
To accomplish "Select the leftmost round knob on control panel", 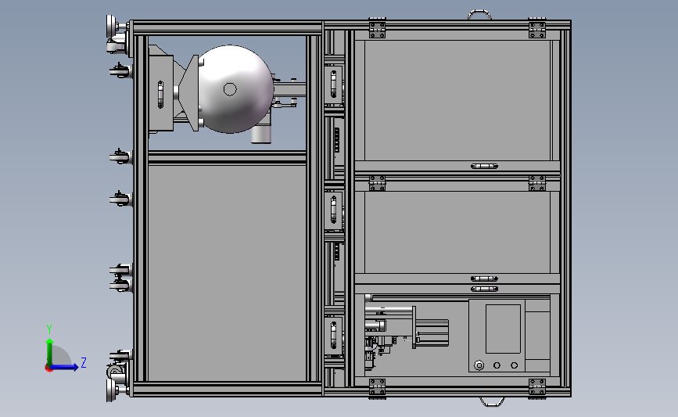I will [479, 365].
